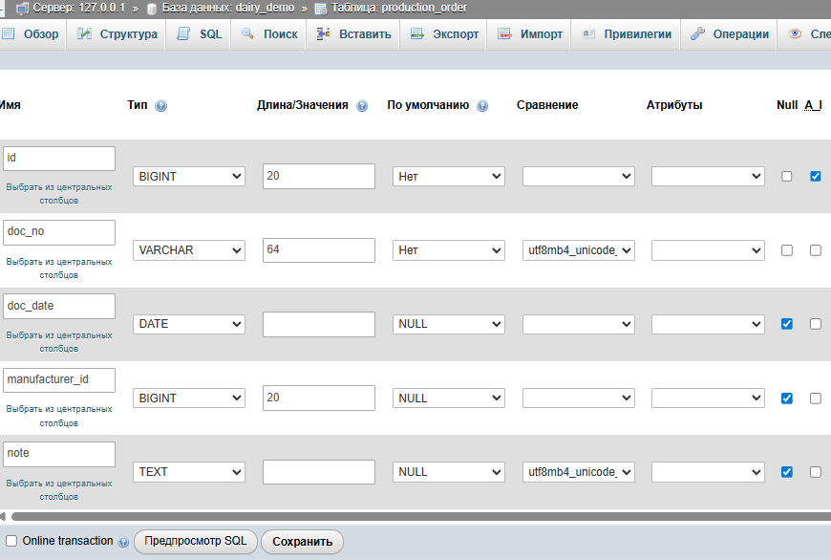Click help icon next to По умолчанию
This screenshot has height=560, width=831.
click(x=482, y=106)
